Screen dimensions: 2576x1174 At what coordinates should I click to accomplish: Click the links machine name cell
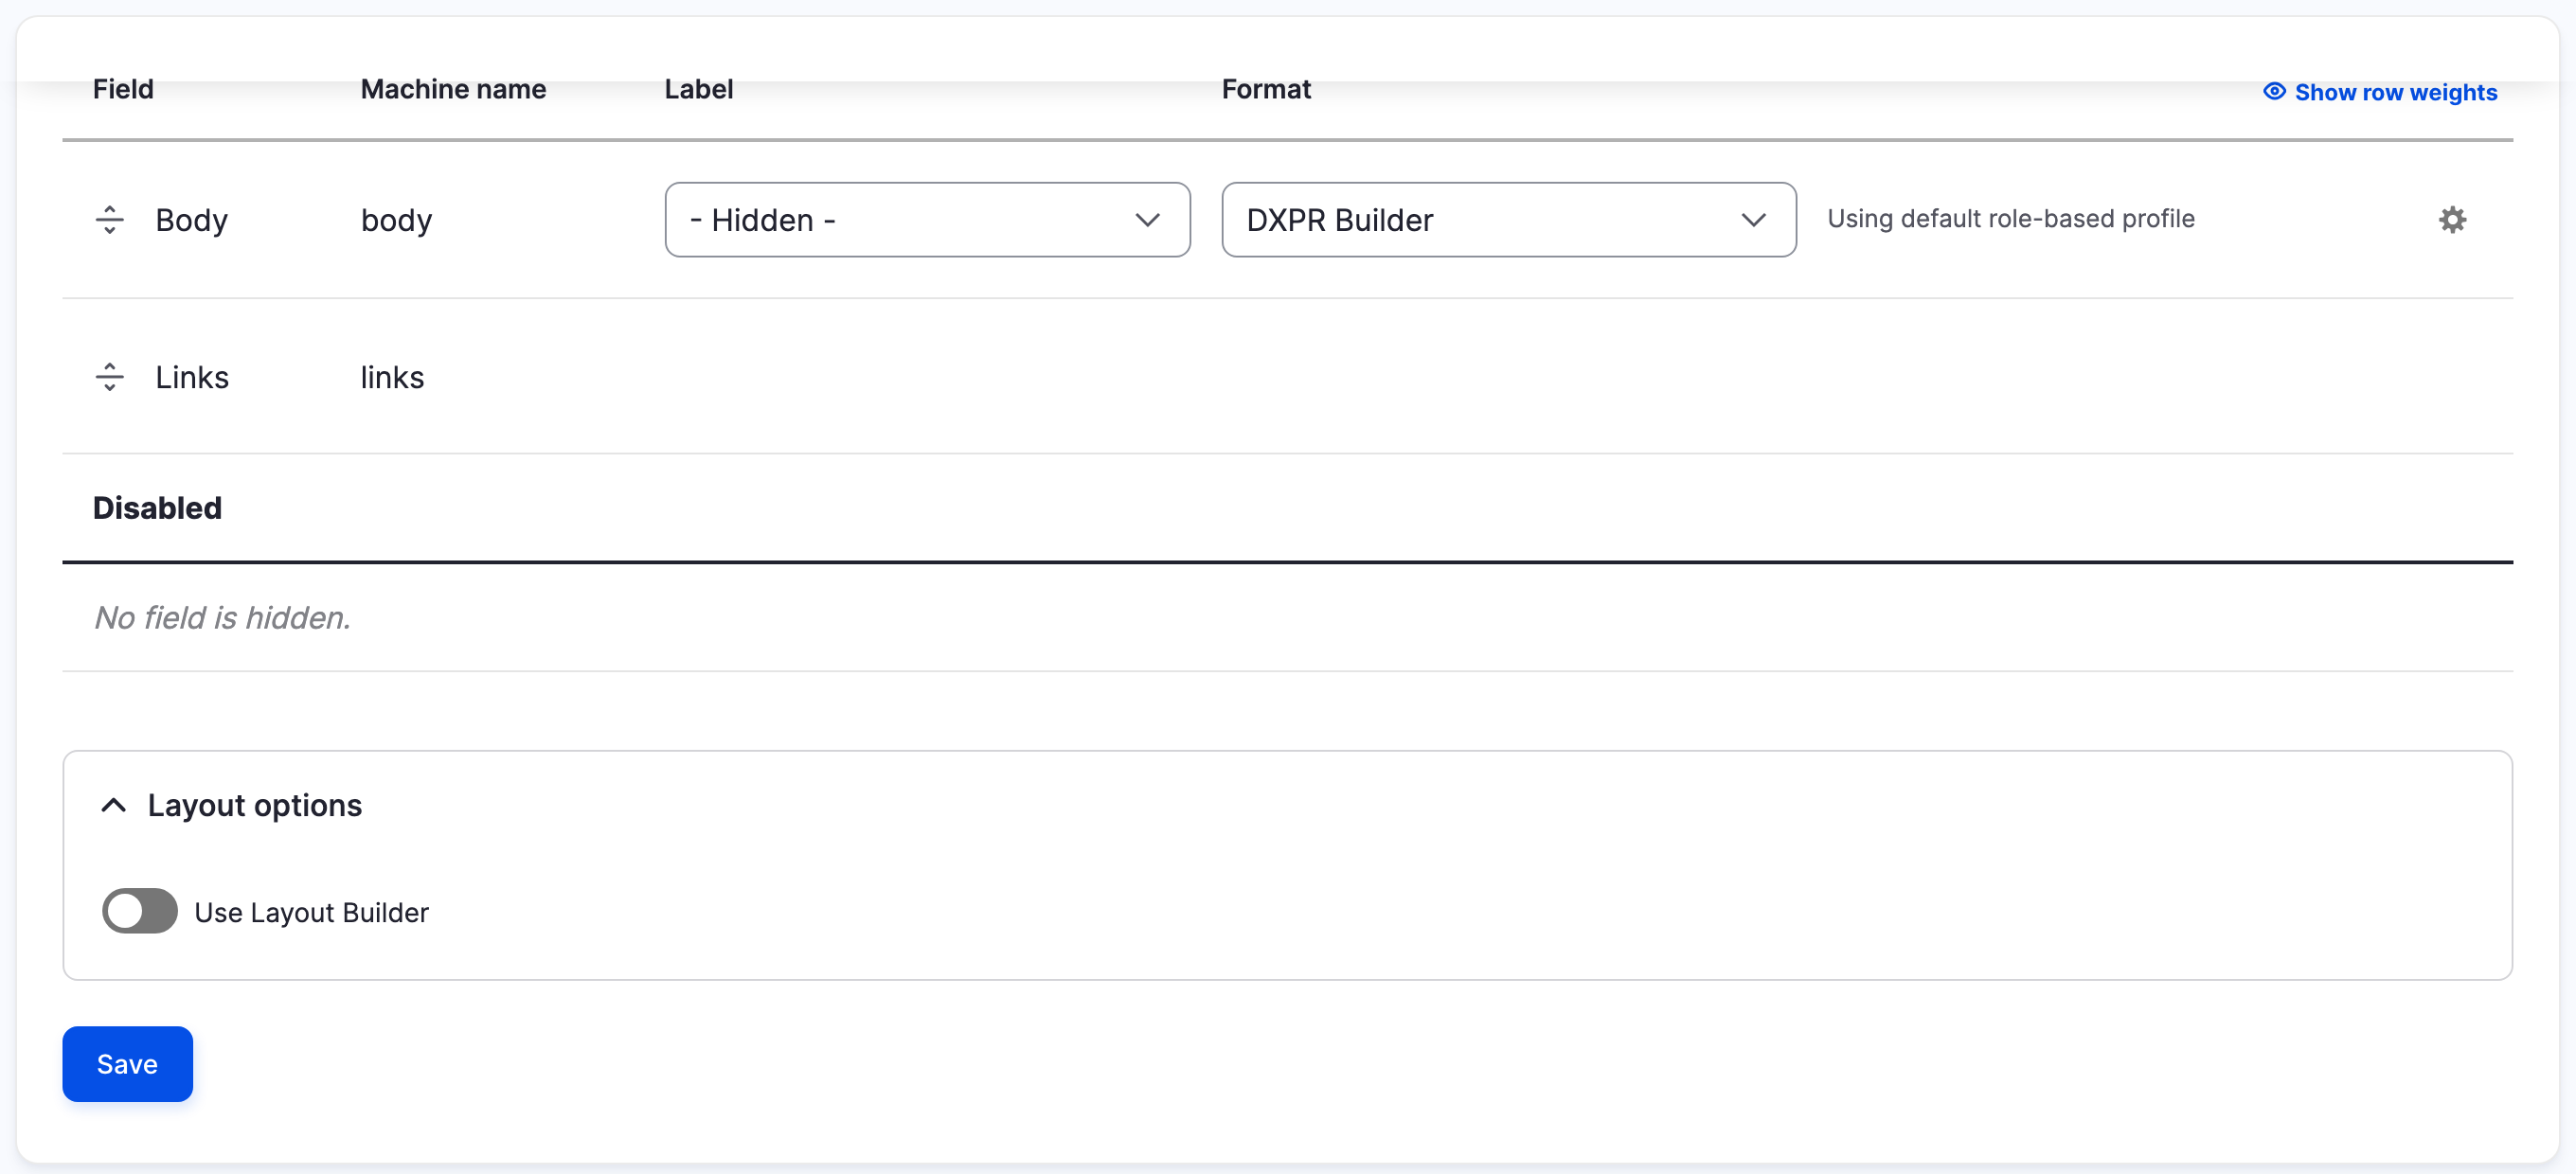point(393,377)
